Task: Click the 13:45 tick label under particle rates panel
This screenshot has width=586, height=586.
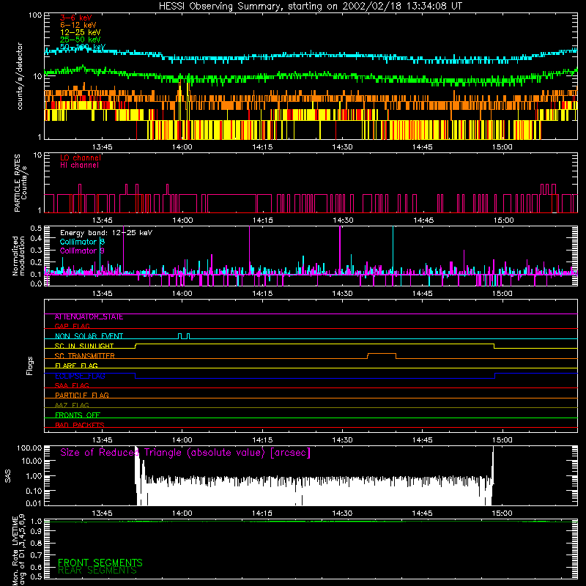Action: [x=102, y=220]
